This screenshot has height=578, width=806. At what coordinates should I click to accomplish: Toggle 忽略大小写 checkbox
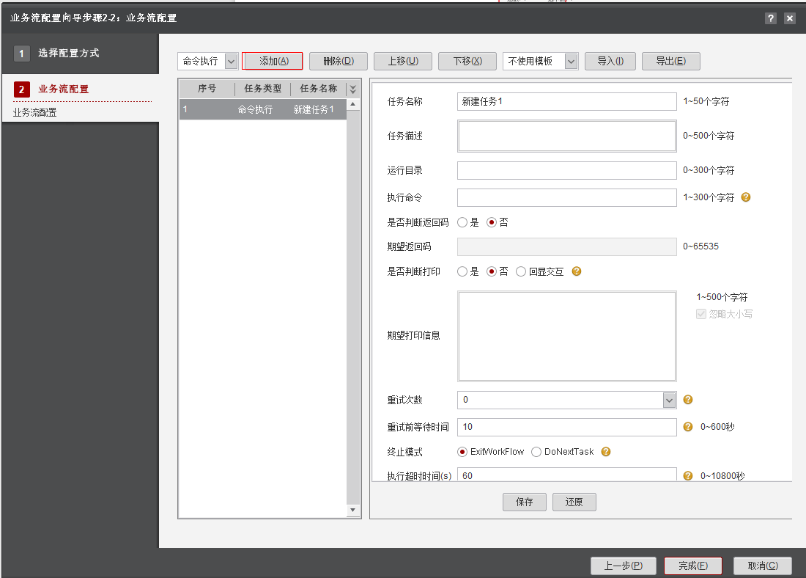tap(700, 314)
